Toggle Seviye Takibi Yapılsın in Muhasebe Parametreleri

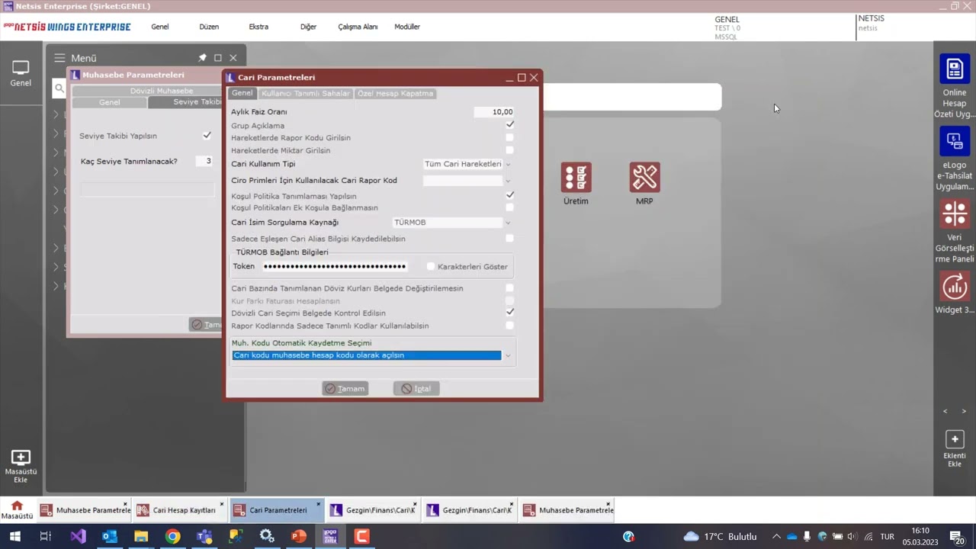pyautogui.click(x=207, y=135)
